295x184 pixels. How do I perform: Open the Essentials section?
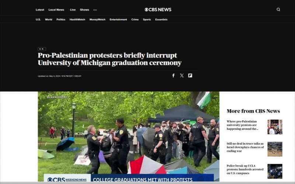click(161, 20)
